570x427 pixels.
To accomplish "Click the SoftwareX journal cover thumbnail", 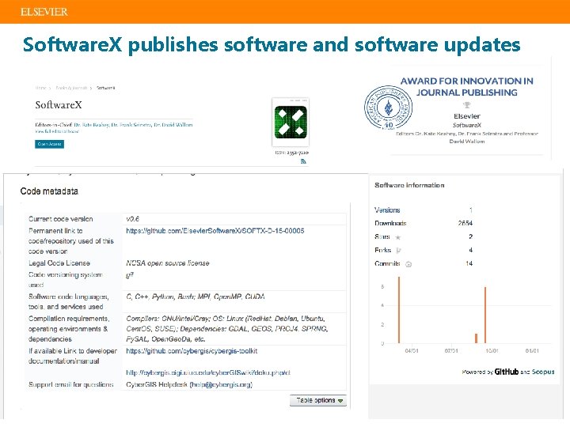I will pyautogui.click(x=291, y=122).
